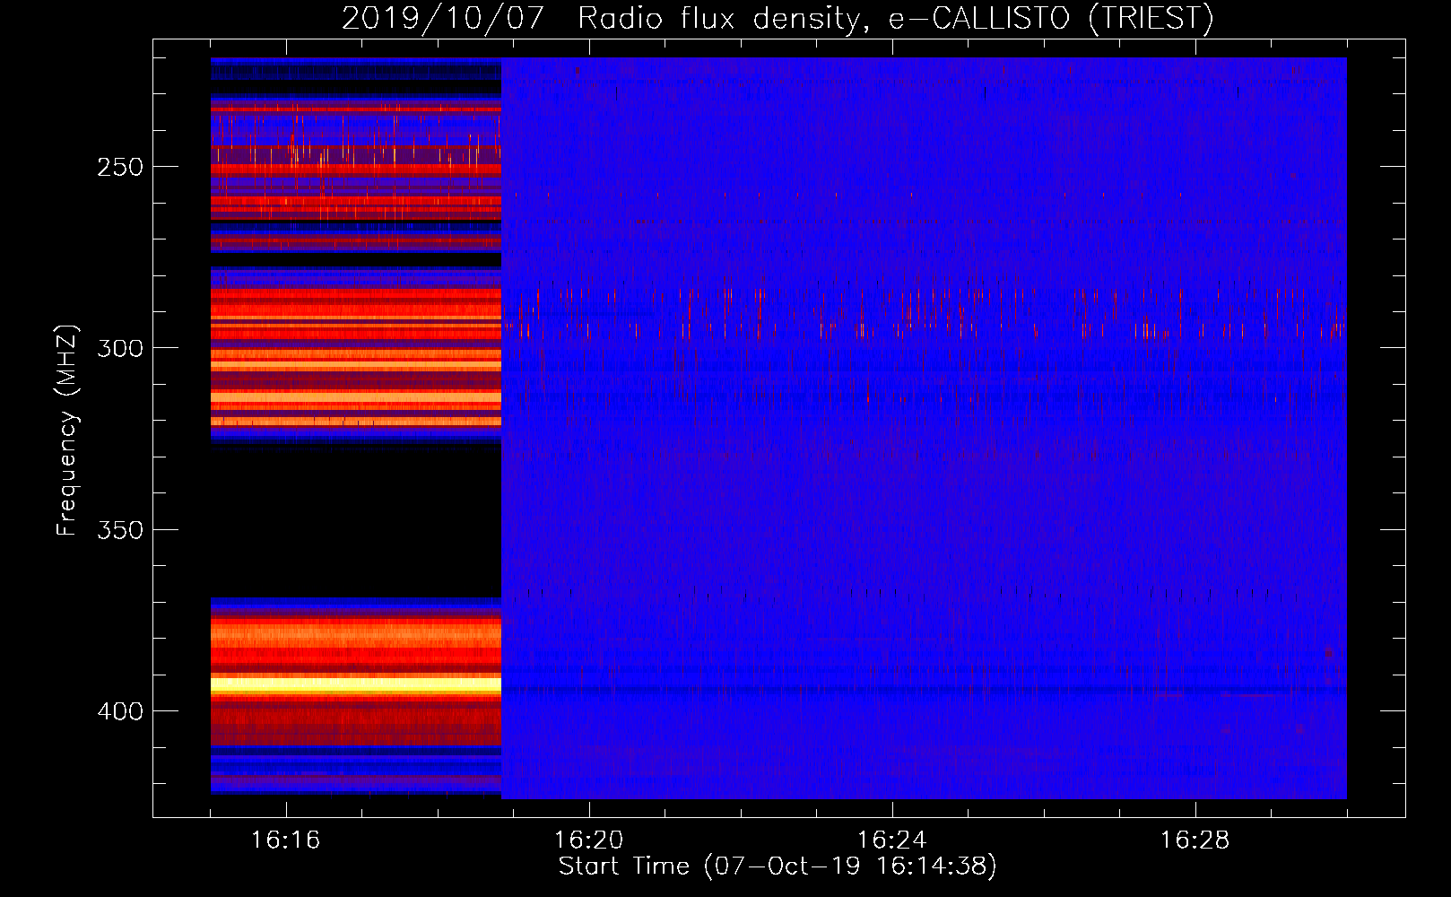Screen dimensions: 1451x897
Task: Click the Frequency (MHZ) axis title
Action: pyautogui.click(x=67, y=431)
